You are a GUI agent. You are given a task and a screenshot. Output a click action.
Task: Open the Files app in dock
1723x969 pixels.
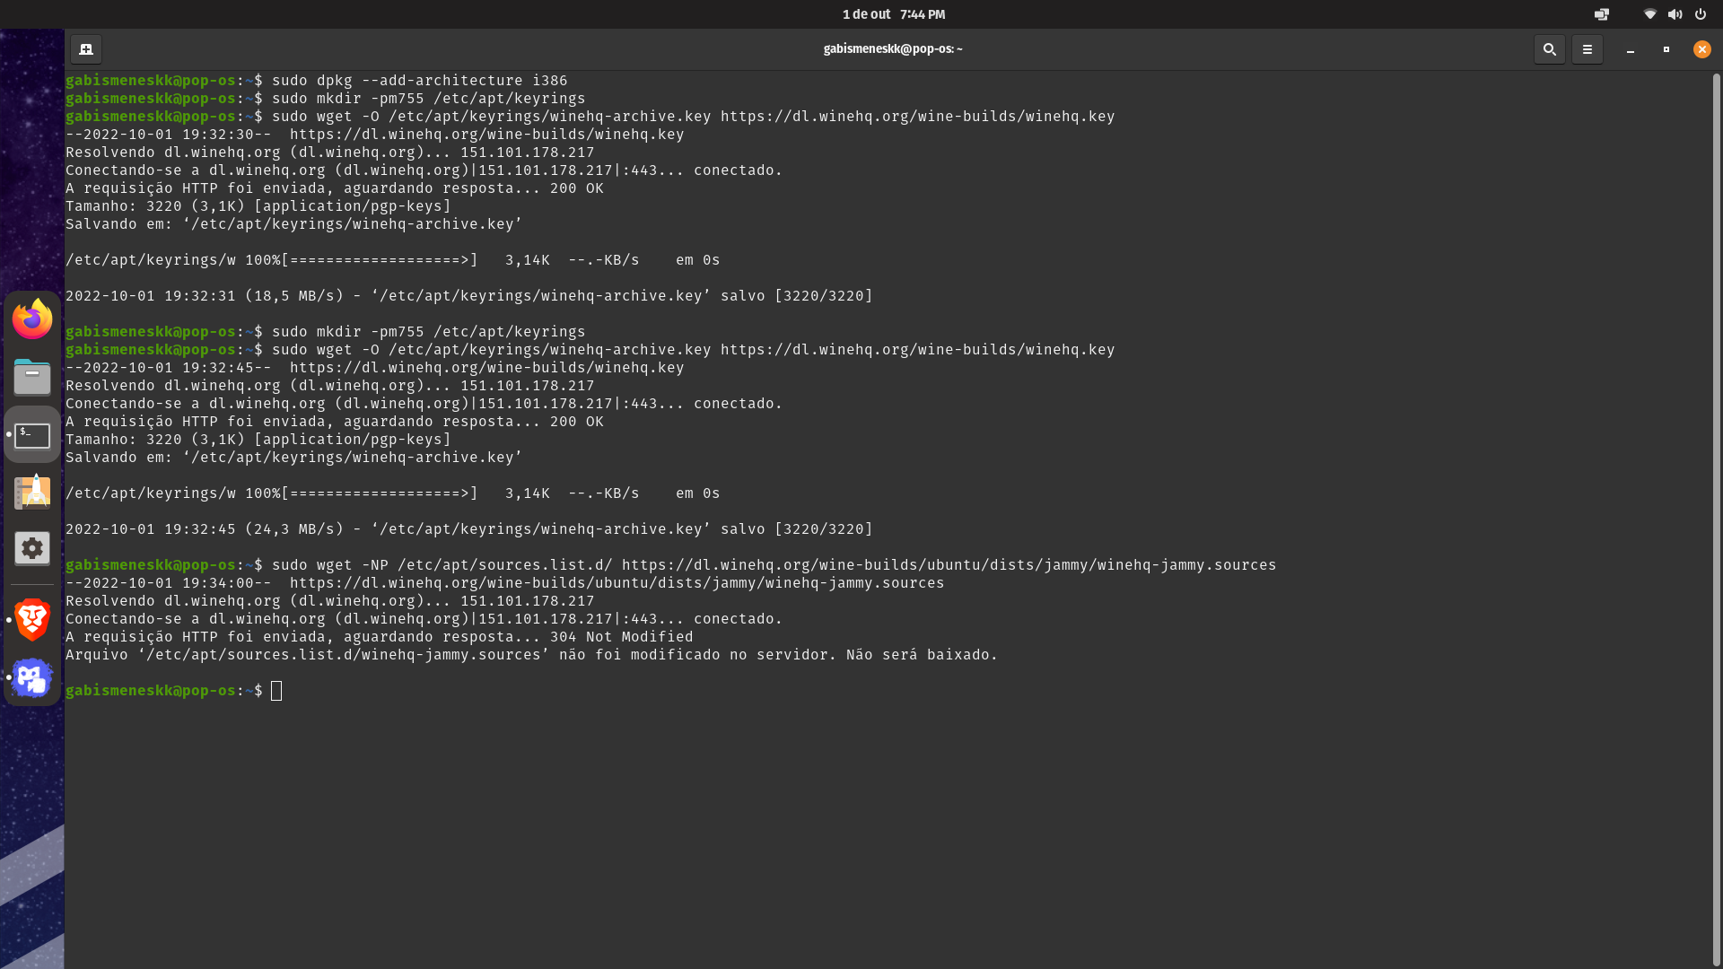pyautogui.click(x=32, y=377)
